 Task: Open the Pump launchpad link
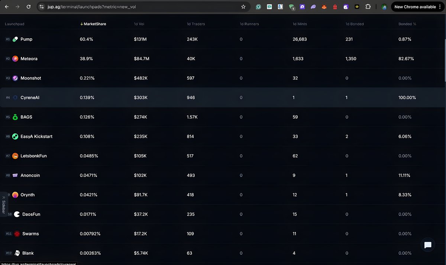26,39
